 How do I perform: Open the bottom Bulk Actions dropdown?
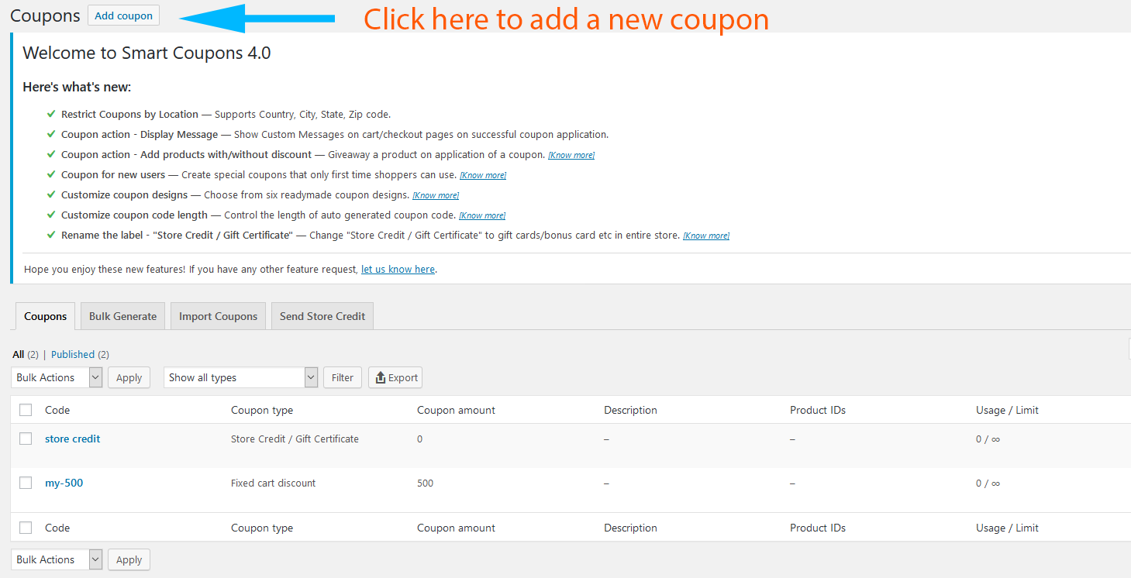pyautogui.click(x=57, y=559)
